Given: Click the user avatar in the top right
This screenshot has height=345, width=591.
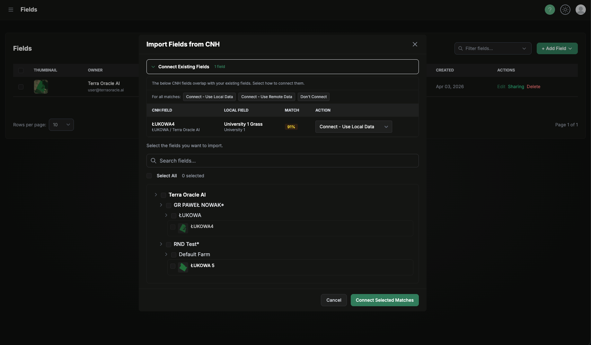Looking at the screenshot, I should pos(581,10).
